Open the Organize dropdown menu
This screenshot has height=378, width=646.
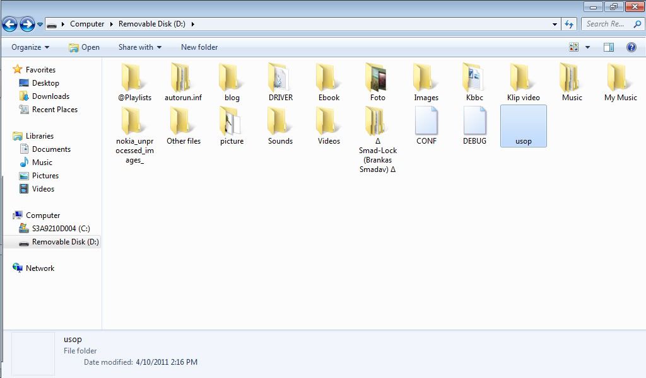(30, 47)
